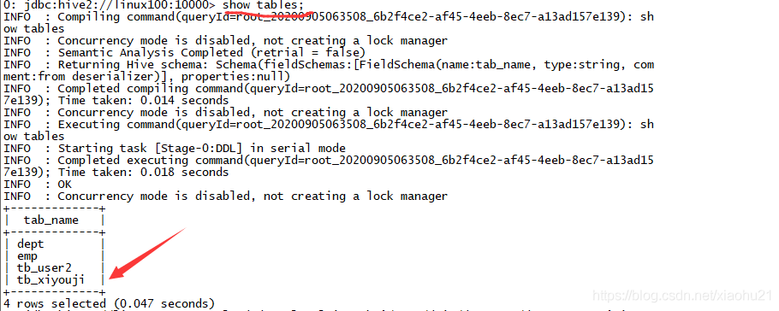779x311 pixels.
Task: Click the red arrow annotation
Action: pos(147,253)
